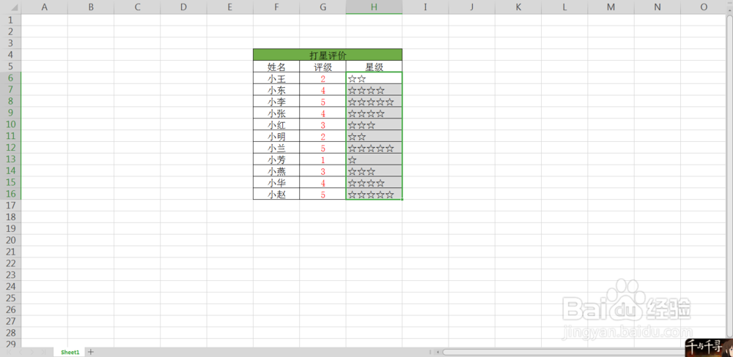Click the name cell 小华
Image resolution: width=733 pixels, height=357 pixels.
pyautogui.click(x=276, y=182)
